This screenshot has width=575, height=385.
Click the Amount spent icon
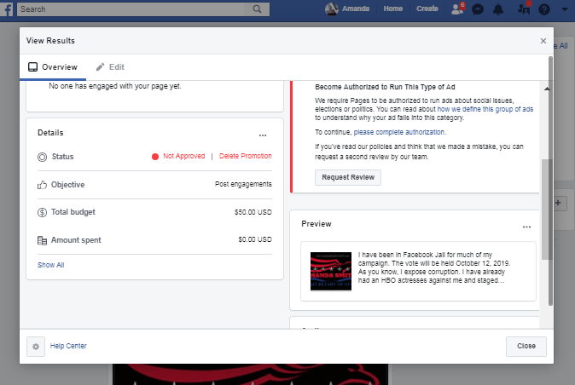point(42,240)
